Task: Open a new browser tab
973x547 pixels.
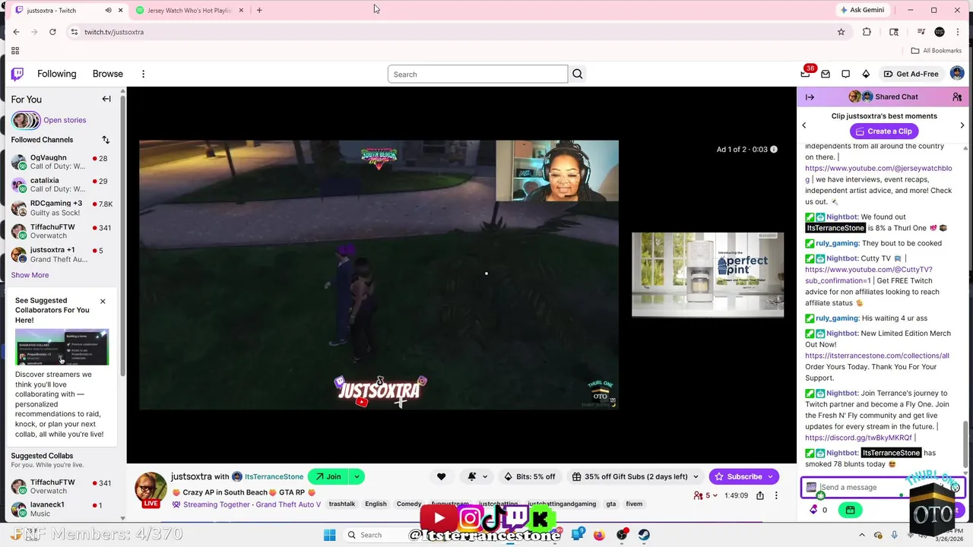Action: (x=259, y=11)
